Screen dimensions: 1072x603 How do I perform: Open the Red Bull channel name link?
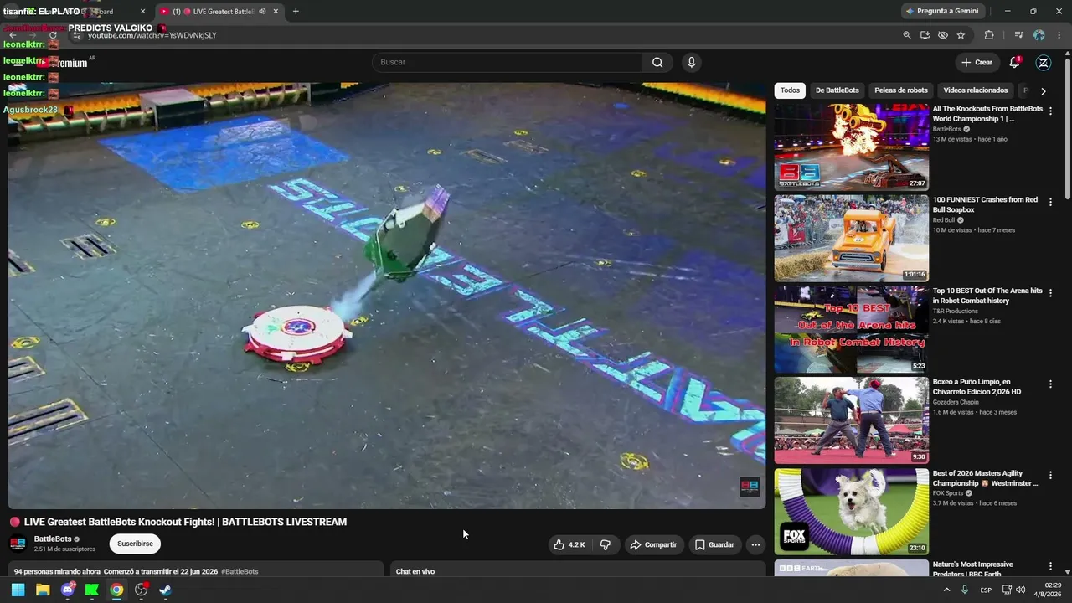[x=944, y=220]
